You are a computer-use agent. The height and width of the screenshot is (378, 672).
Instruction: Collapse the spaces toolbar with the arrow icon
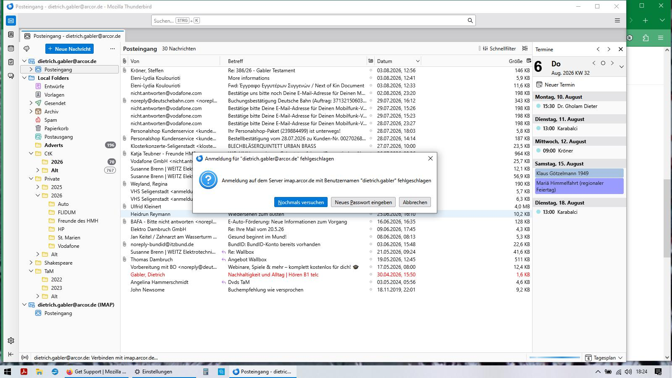[x=11, y=354]
